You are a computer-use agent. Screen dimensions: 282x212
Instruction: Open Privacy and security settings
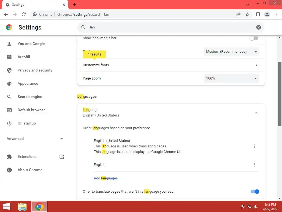[35, 70]
